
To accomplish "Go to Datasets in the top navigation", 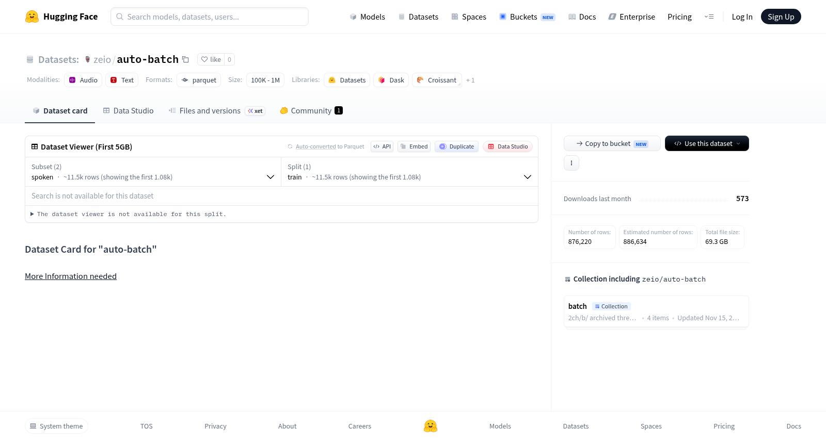I will point(418,17).
